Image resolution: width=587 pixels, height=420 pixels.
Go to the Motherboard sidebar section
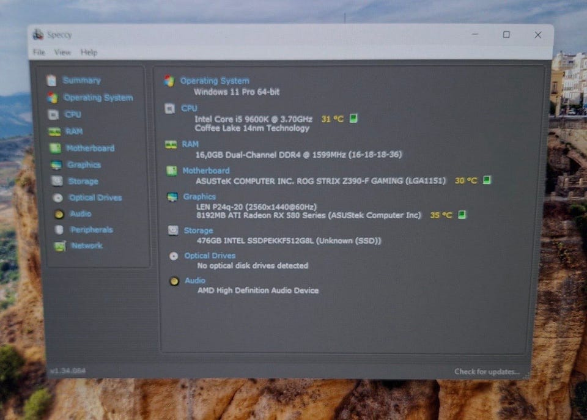tap(90, 148)
